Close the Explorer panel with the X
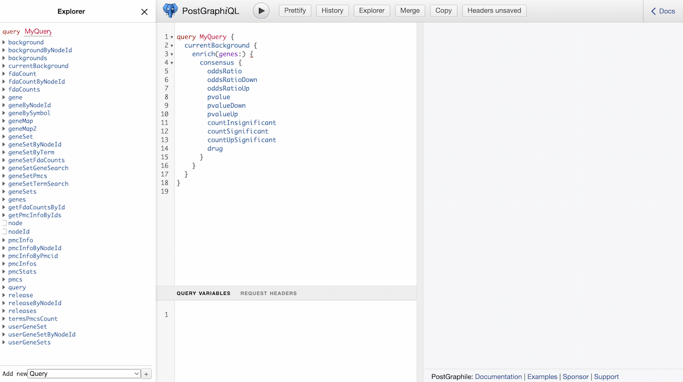The height and width of the screenshot is (382, 683). pos(145,11)
